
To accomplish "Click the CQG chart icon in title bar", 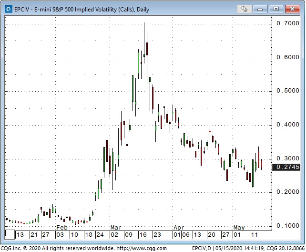I will click(8, 9).
